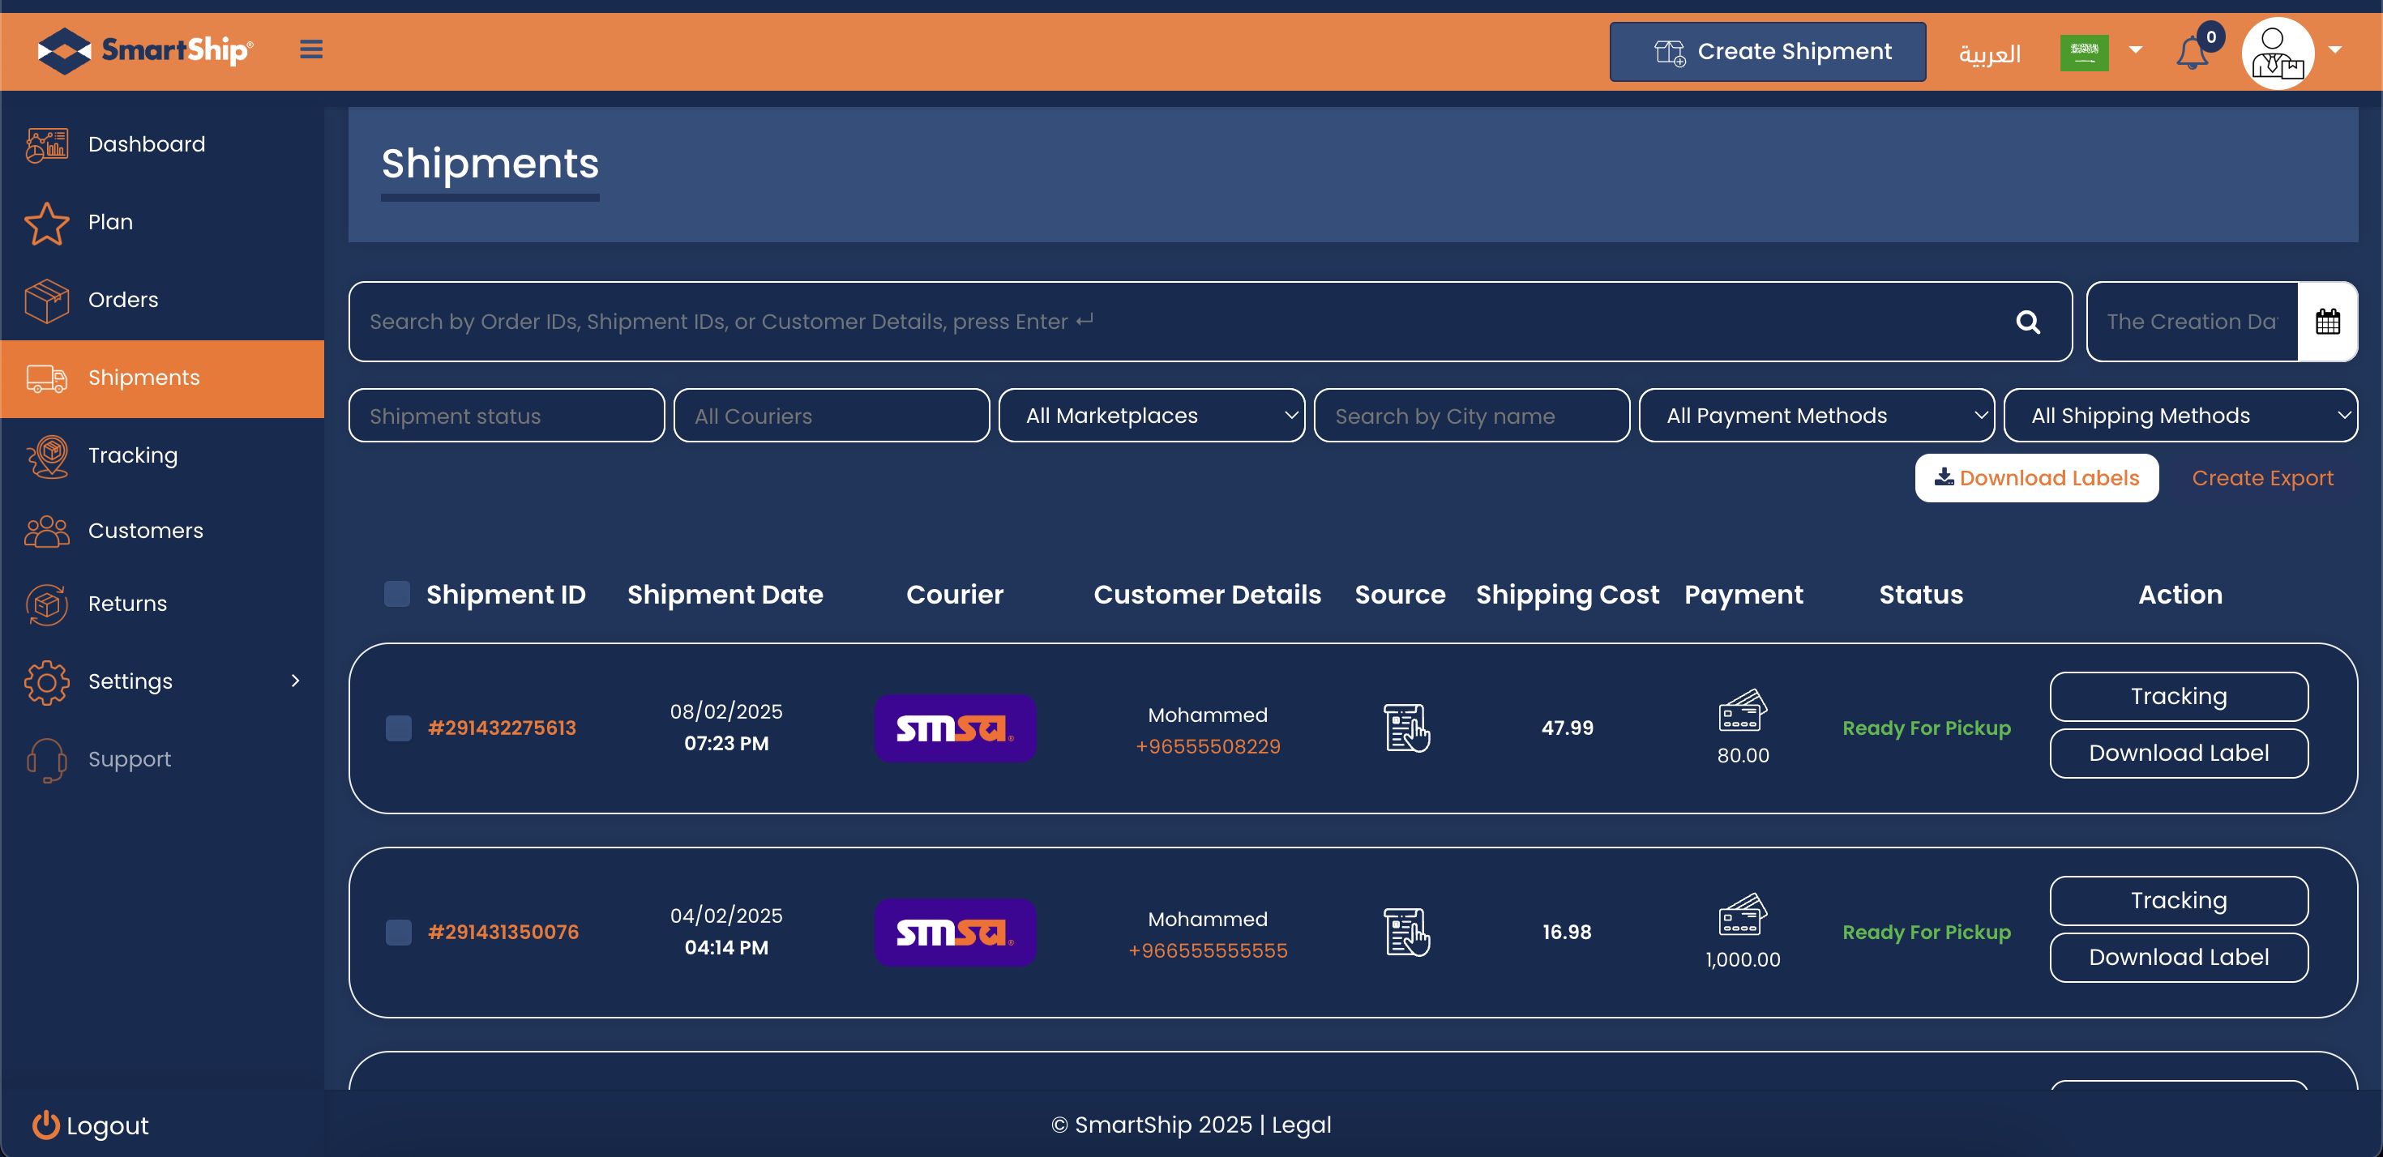This screenshot has width=2383, height=1157.
Task: Click SMSA courier logo for shipment #291432275613
Action: 955,728
